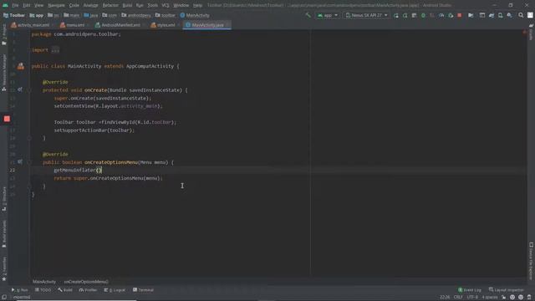Open the Edit menu
535x301 pixels.
27,5
